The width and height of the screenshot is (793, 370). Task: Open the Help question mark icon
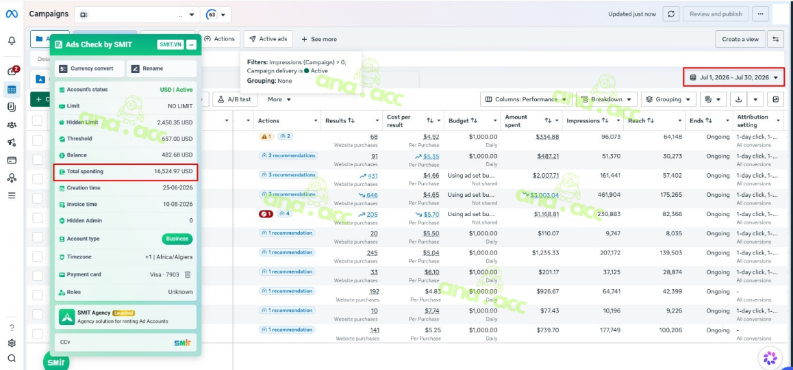click(12, 328)
